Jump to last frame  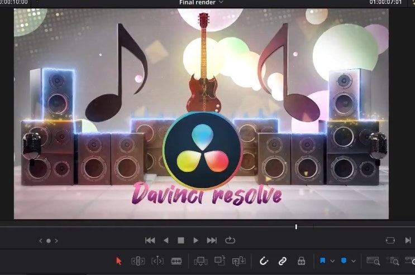coord(212,240)
